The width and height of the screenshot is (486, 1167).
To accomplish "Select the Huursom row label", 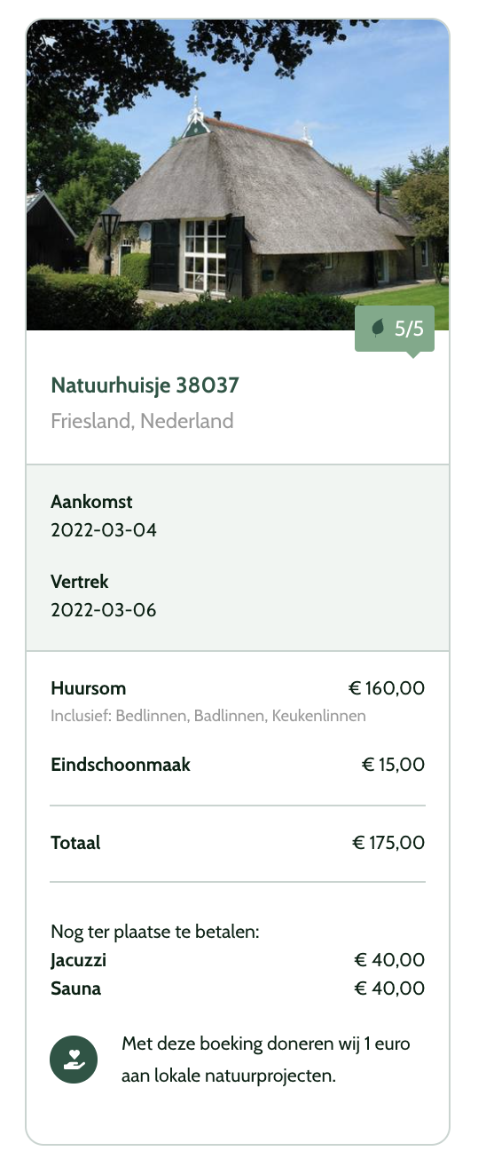I will pyautogui.click(x=89, y=688).
